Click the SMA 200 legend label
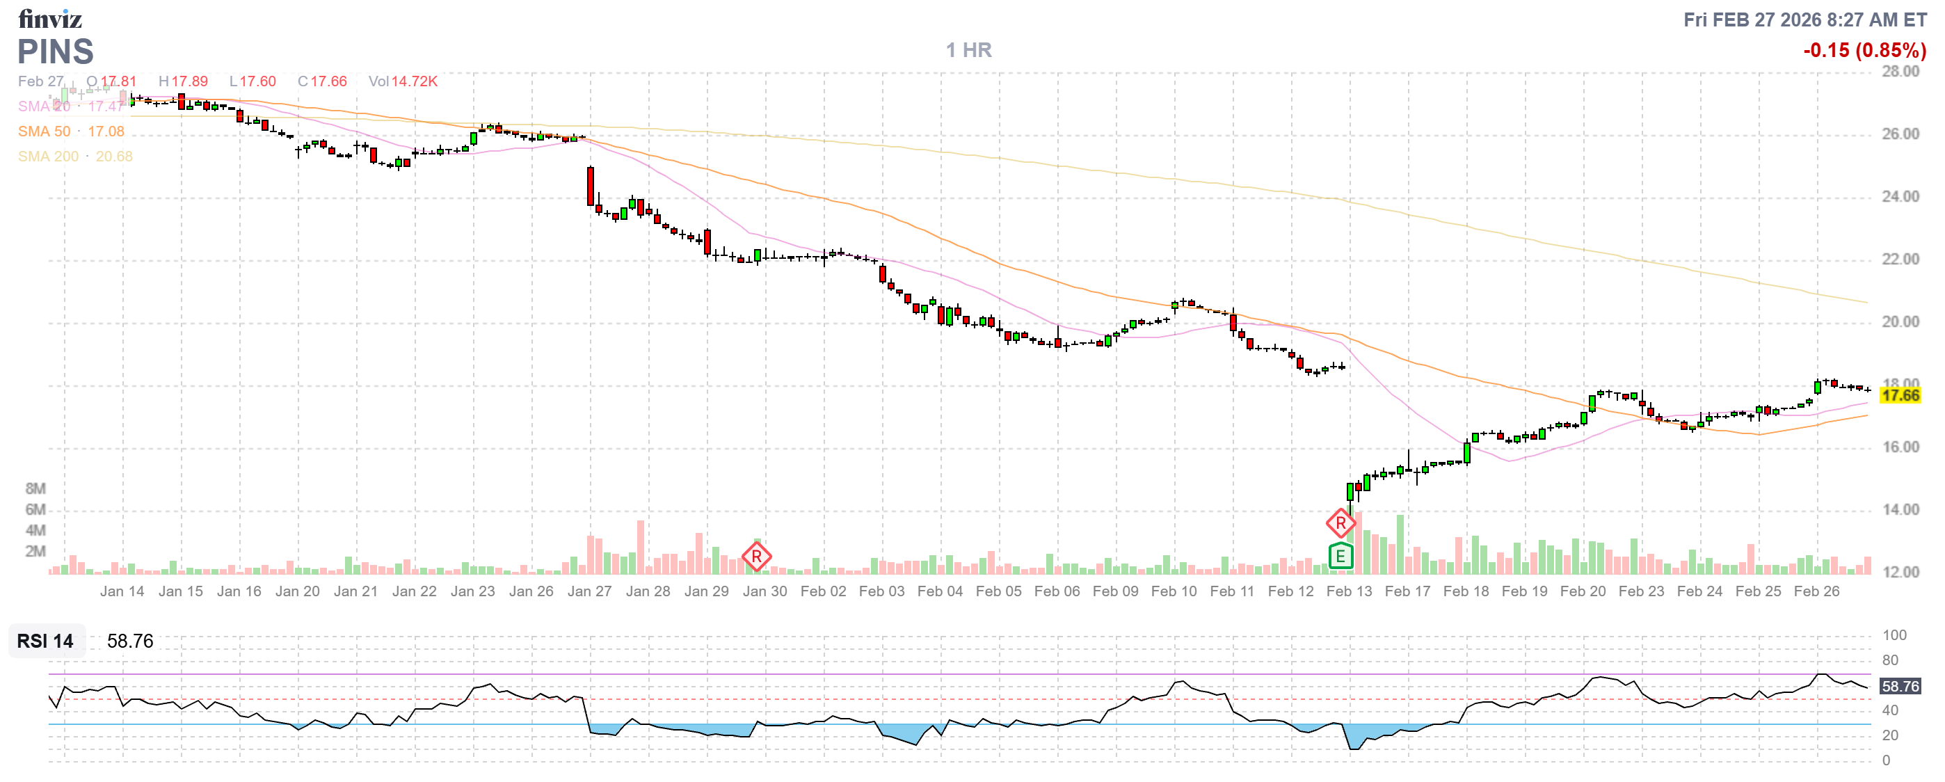This screenshot has height=782, width=1945. click(x=47, y=157)
